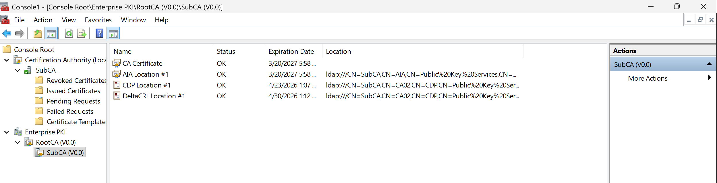The height and width of the screenshot is (183, 717).
Task: Collapse the RootCA (V0.0) node
Action: (18, 143)
